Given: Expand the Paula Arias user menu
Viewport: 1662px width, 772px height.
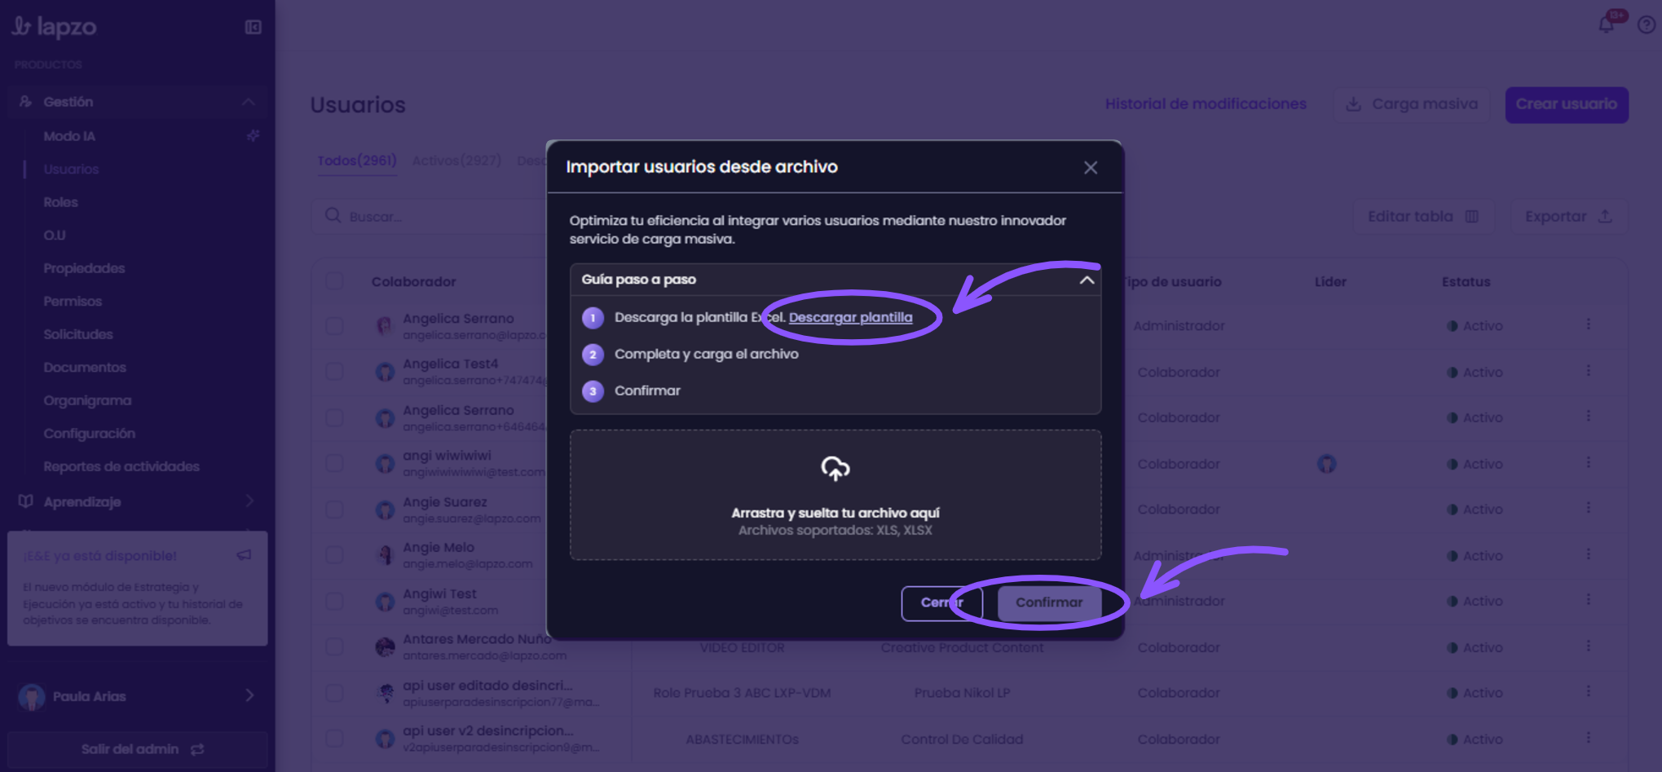Looking at the screenshot, I should (x=249, y=695).
